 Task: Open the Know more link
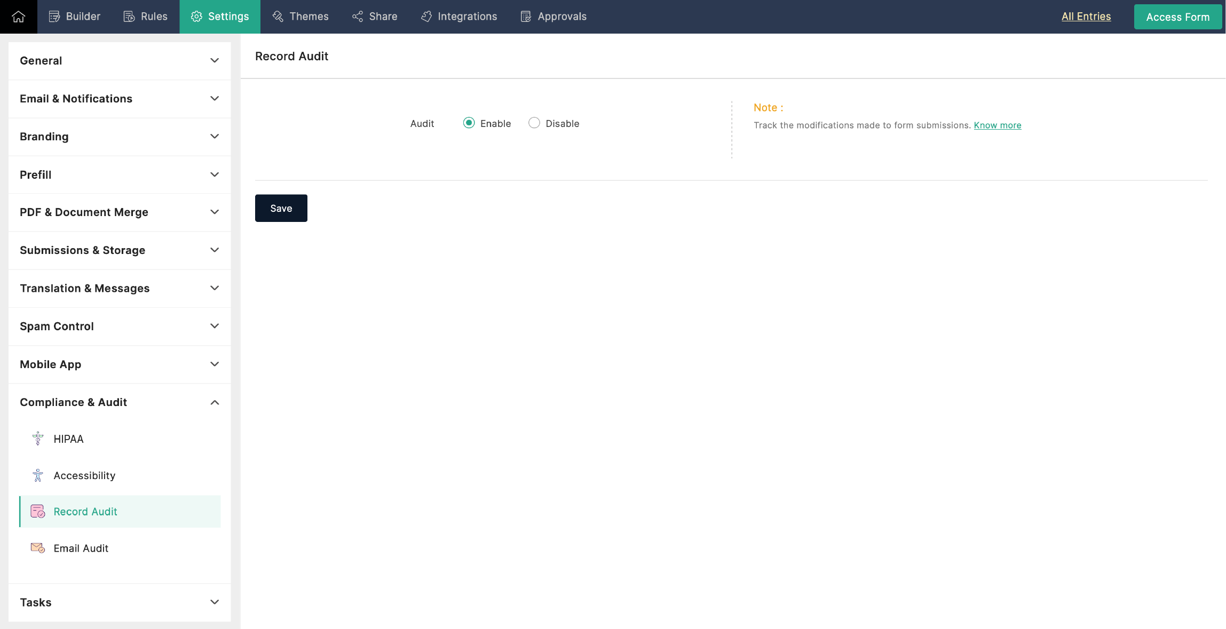997,125
